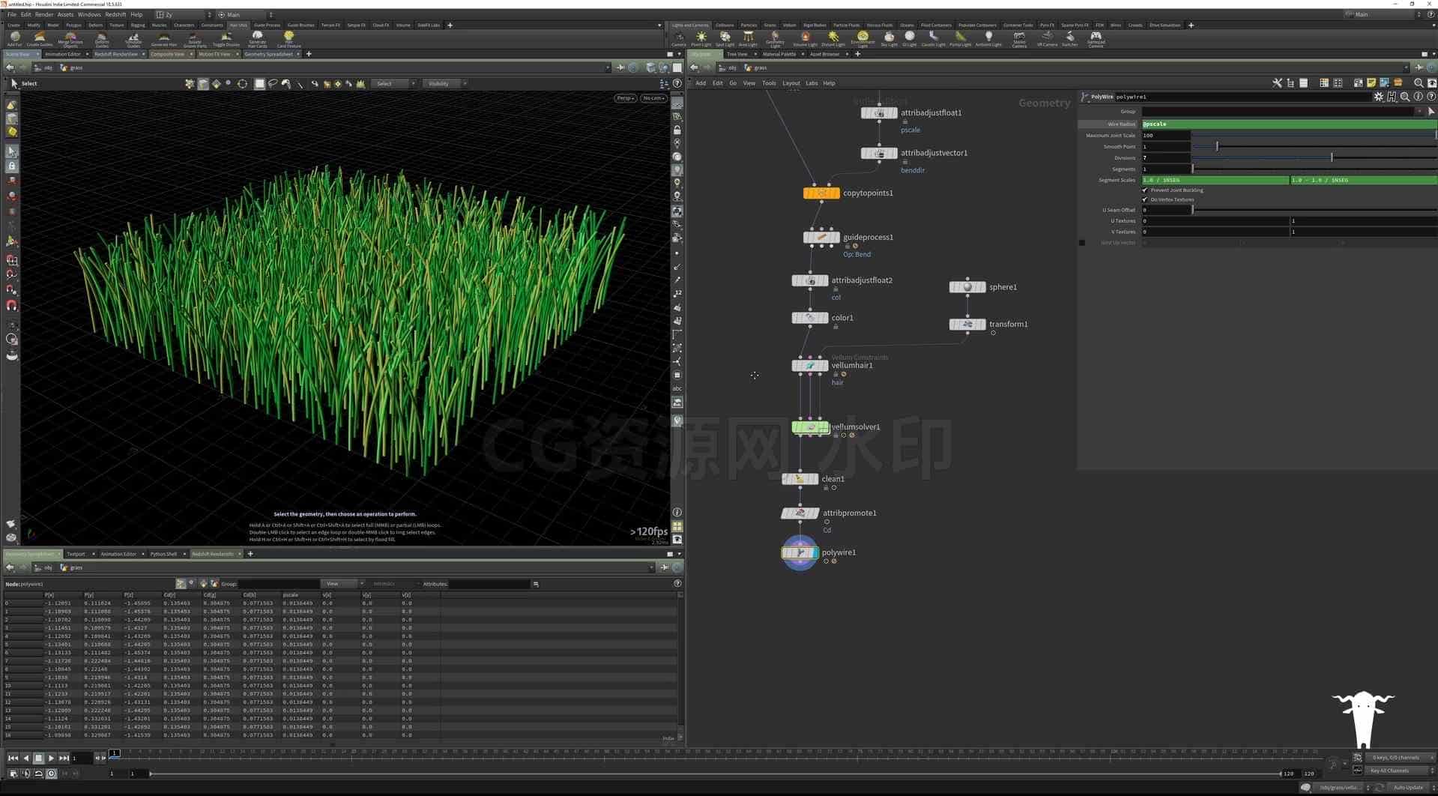Open the Group field dropdown arrow
This screenshot has height=796, width=1438.
(x=1419, y=112)
